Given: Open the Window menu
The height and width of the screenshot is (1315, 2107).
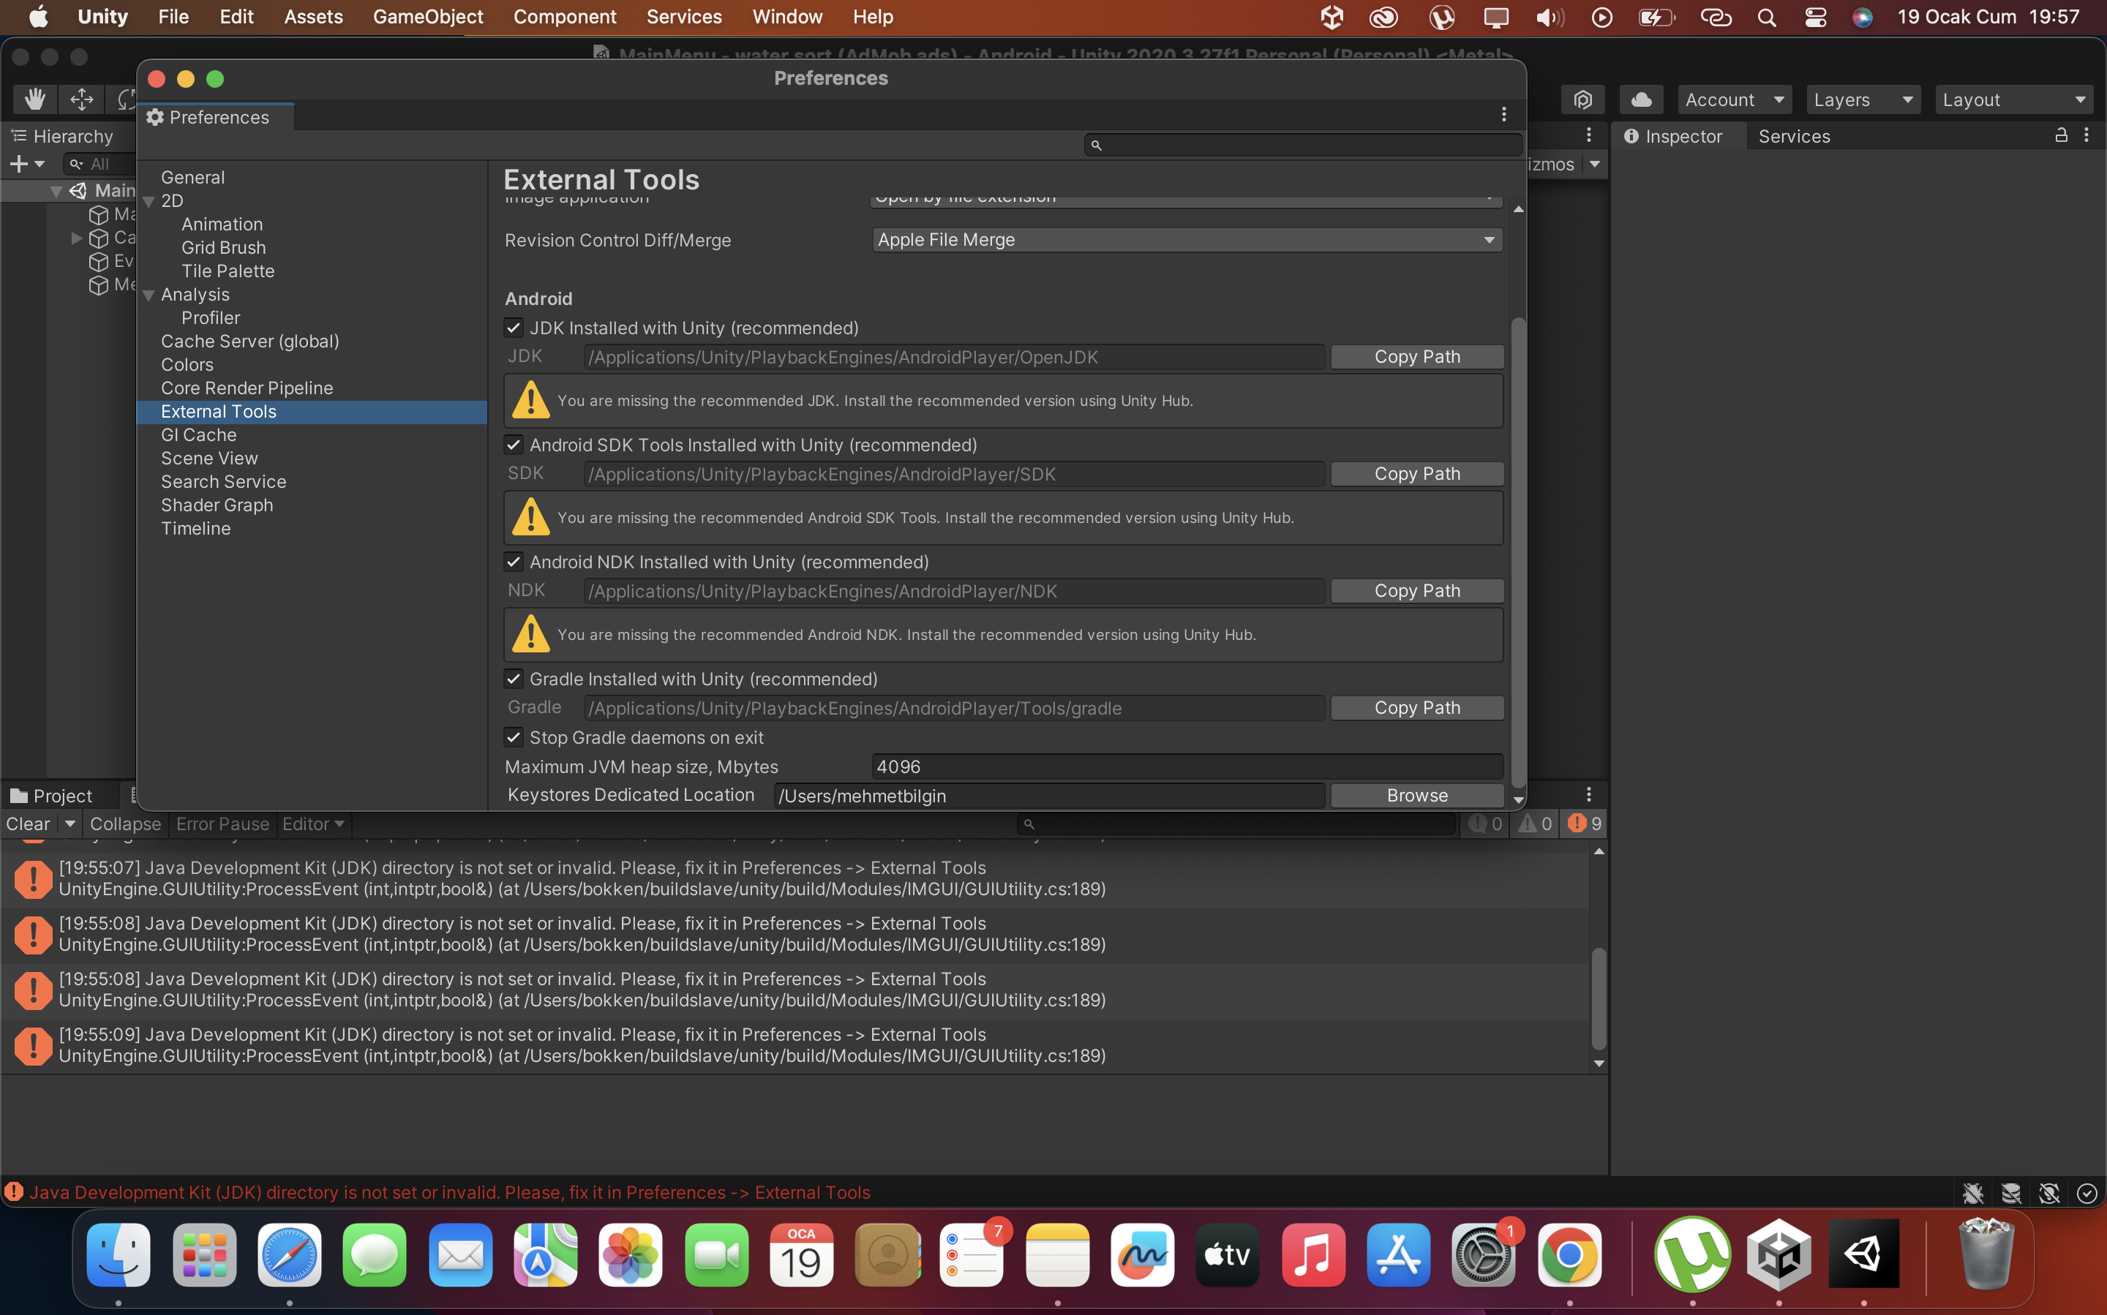Looking at the screenshot, I should [786, 18].
